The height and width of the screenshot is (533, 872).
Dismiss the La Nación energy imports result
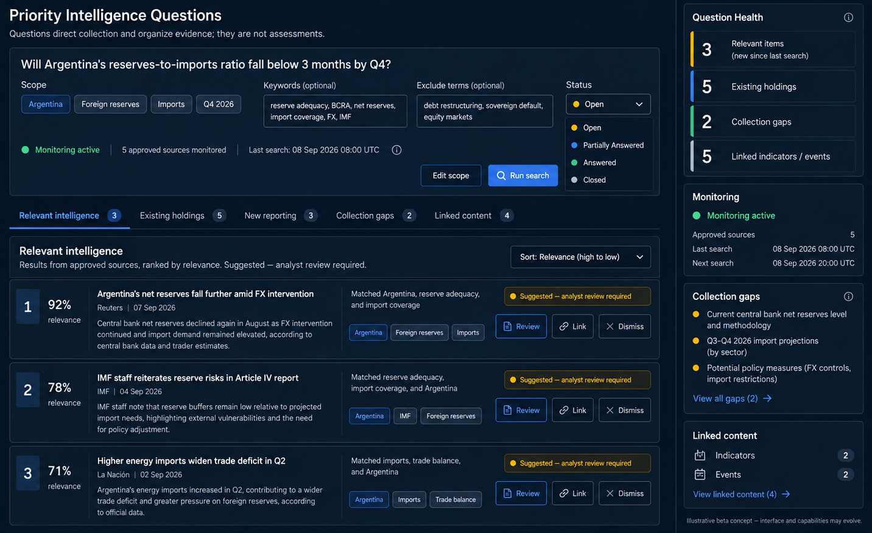pyautogui.click(x=625, y=493)
